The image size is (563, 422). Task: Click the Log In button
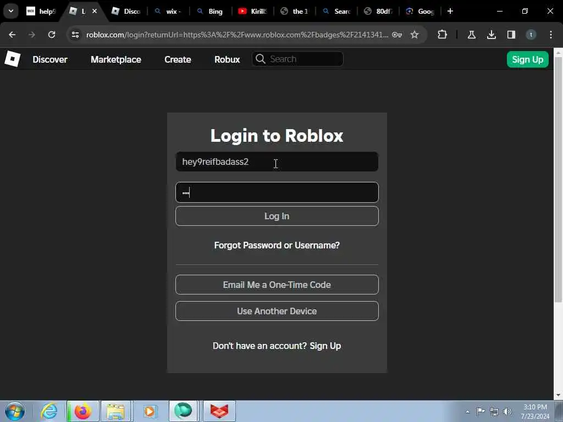click(277, 216)
